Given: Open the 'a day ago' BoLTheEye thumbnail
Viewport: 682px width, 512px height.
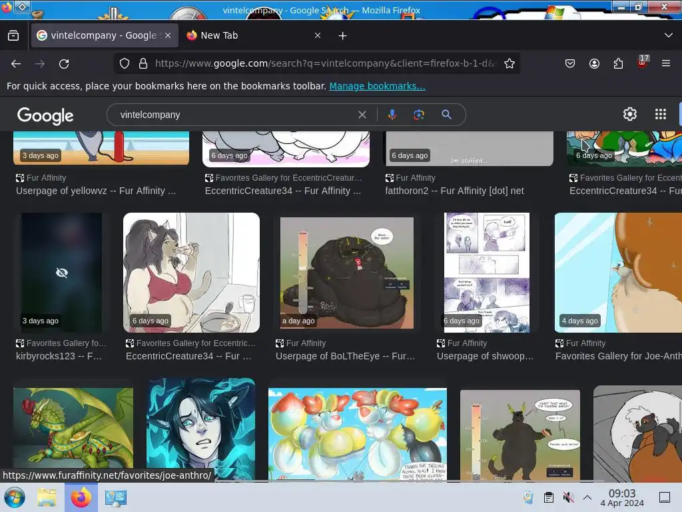Looking at the screenshot, I should [x=347, y=273].
